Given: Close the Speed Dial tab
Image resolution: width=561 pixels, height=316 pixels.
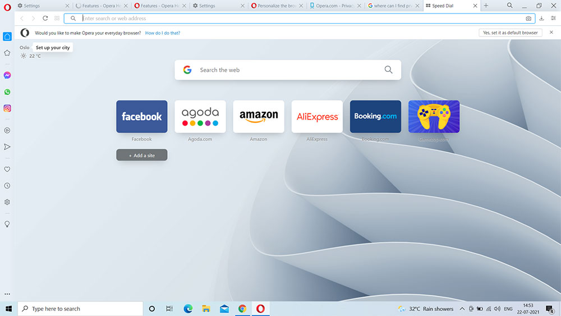Looking at the screenshot, I should [x=475, y=6].
